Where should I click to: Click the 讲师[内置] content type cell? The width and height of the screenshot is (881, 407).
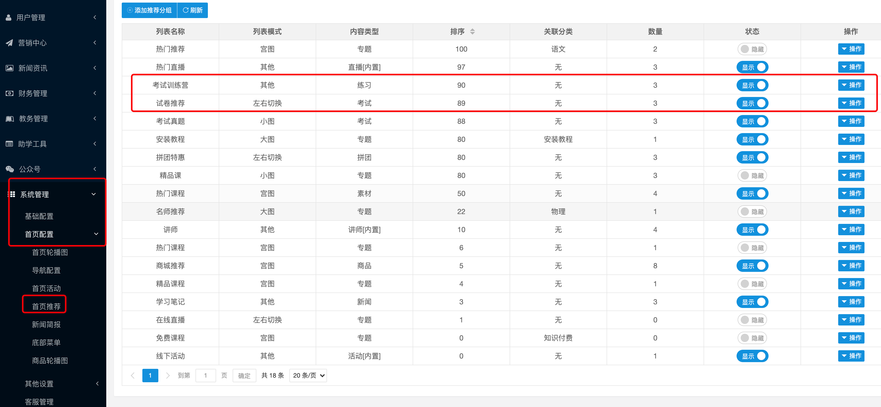point(364,230)
